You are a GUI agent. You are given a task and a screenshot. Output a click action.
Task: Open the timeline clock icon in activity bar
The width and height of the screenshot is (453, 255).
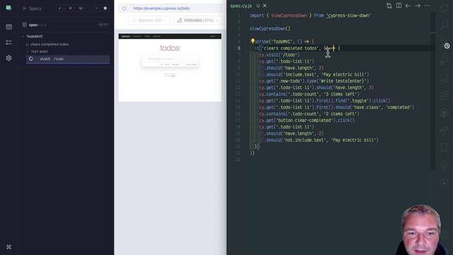tap(447, 45)
